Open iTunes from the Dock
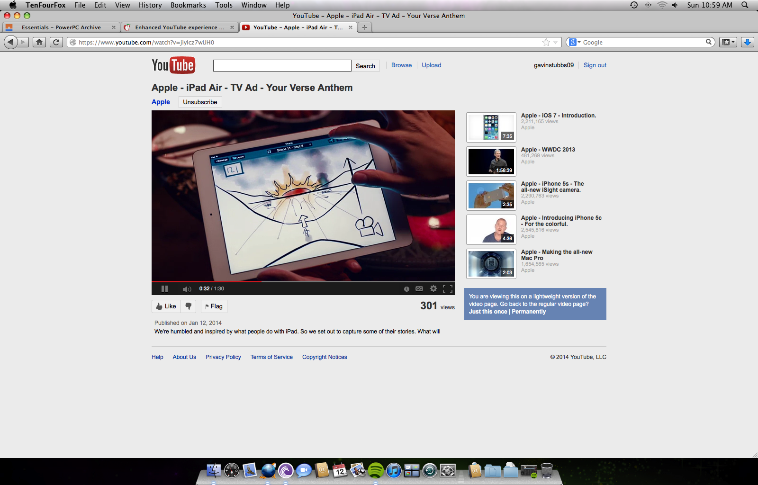The height and width of the screenshot is (485, 758). [x=394, y=470]
